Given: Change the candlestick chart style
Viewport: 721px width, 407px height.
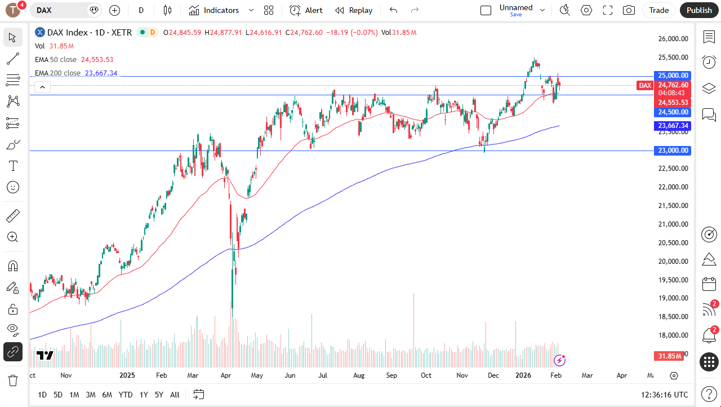Looking at the screenshot, I should click(167, 10).
